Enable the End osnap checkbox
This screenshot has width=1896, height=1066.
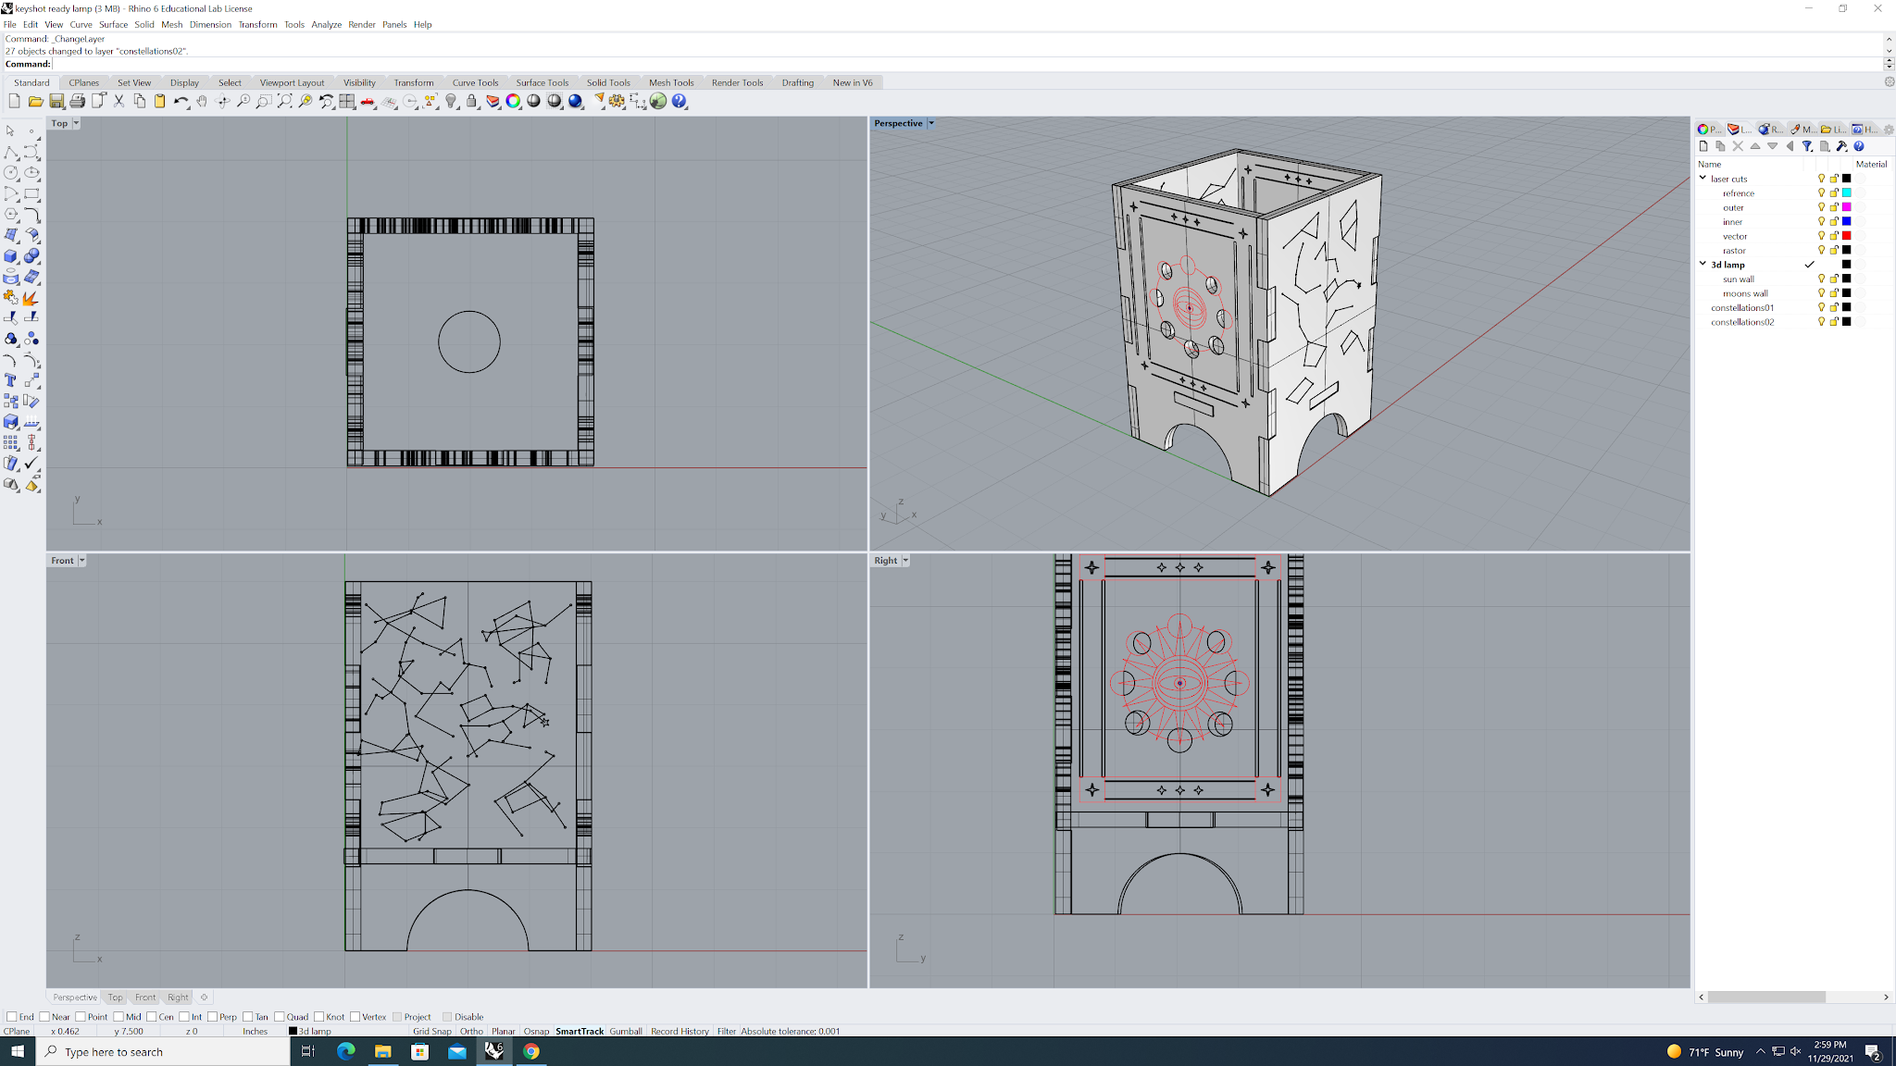(12, 1017)
